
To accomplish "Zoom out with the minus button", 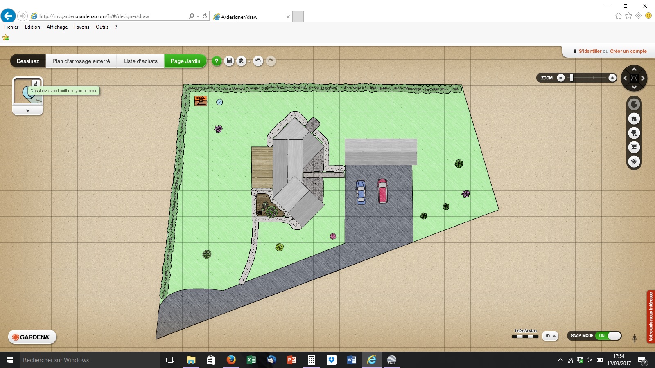I will [561, 78].
